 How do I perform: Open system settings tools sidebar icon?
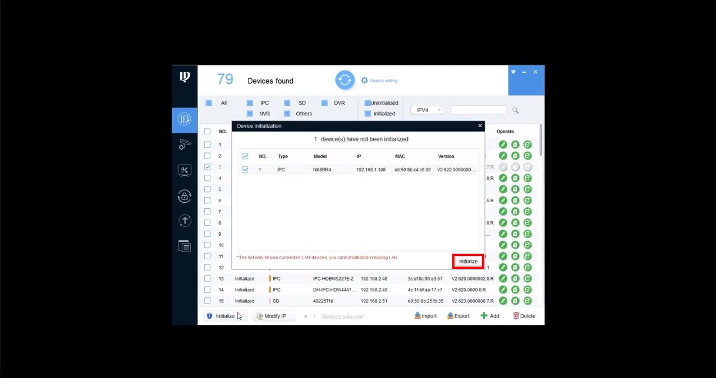click(185, 170)
